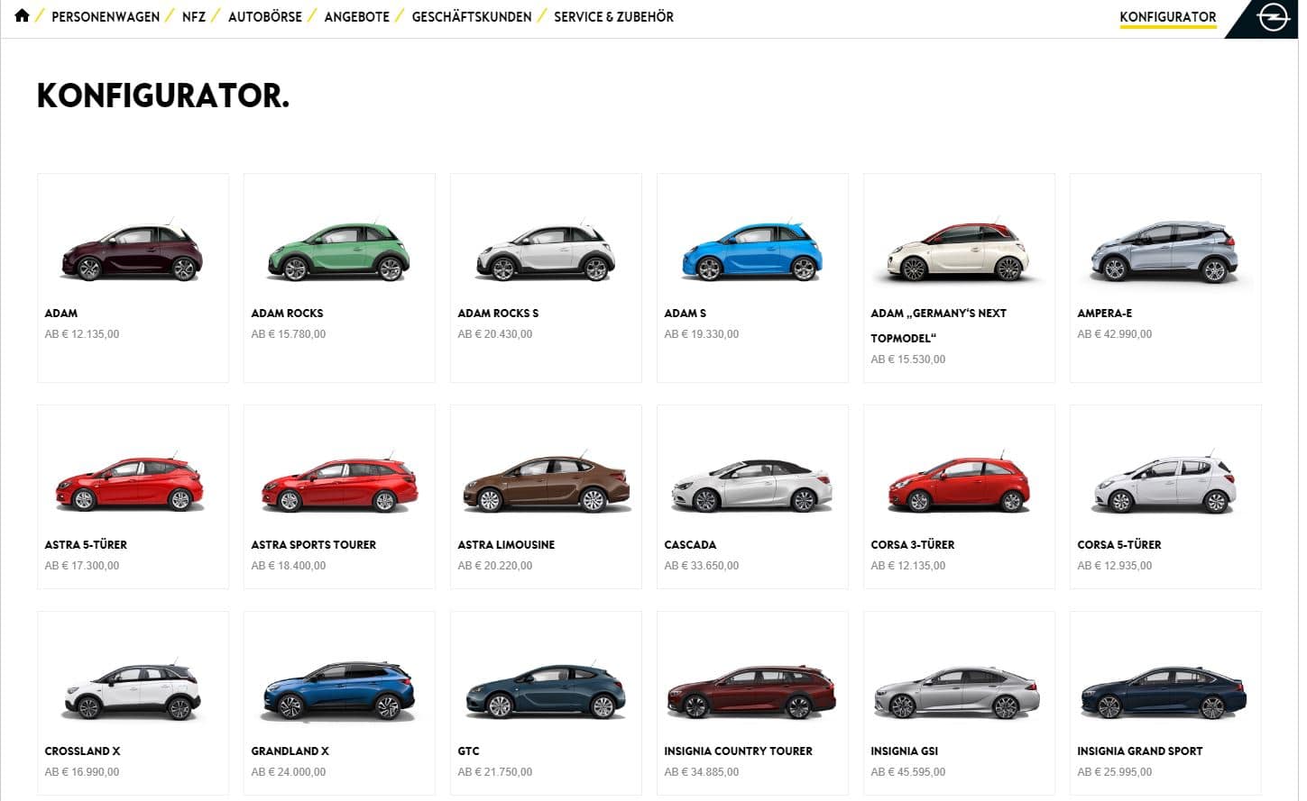Select the Adam Germany's Next Topmodel image
Viewport: 1307px width, 801px height.
click(958, 252)
